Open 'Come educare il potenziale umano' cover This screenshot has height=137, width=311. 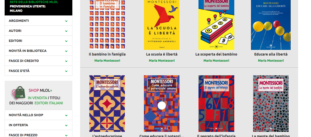162,104
